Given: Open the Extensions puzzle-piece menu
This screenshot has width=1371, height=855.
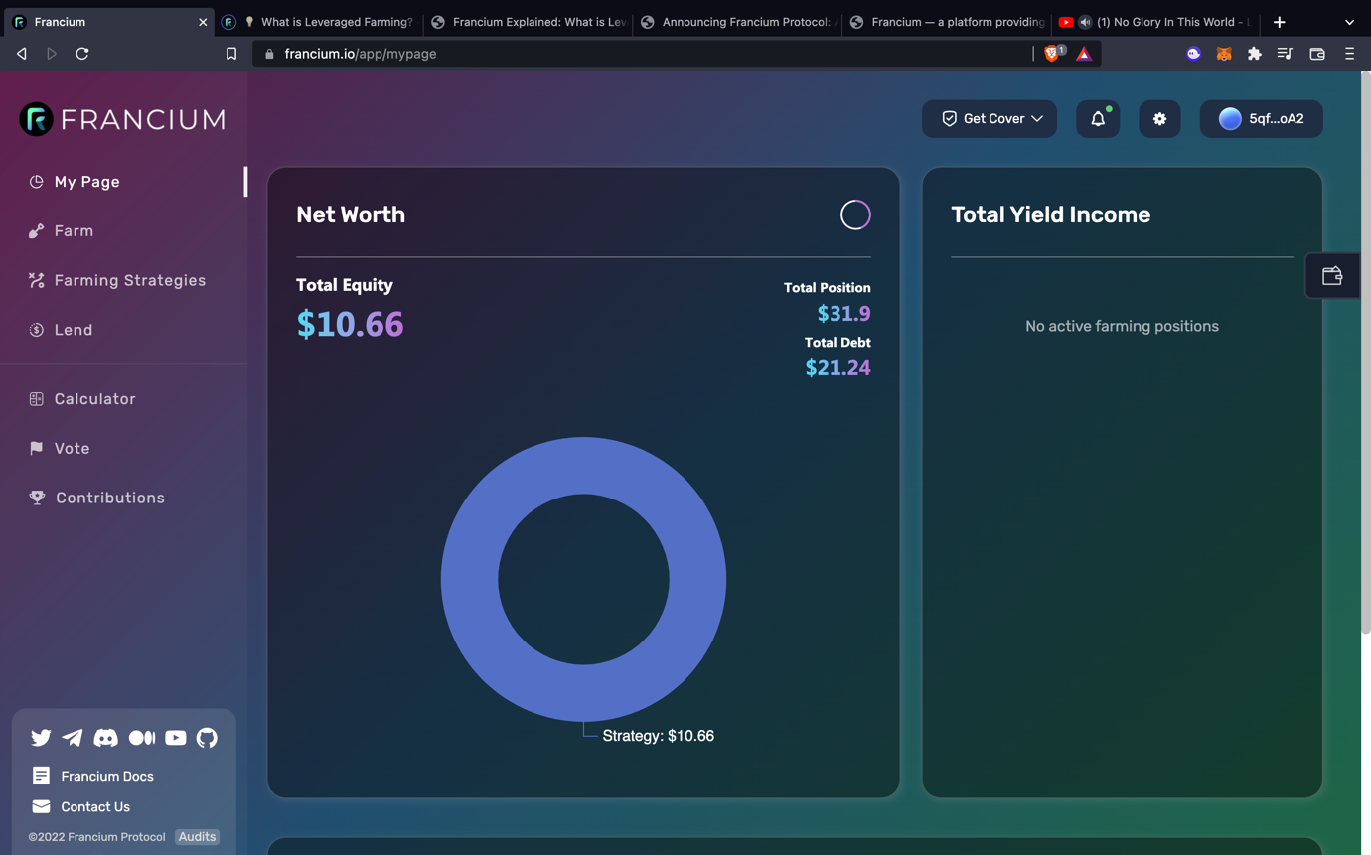Looking at the screenshot, I should (x=1255, y=54).
